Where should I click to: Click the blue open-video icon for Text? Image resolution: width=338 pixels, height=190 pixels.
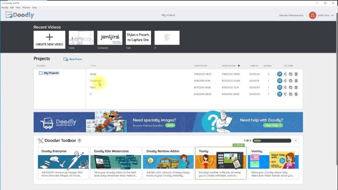coord(279,88)
